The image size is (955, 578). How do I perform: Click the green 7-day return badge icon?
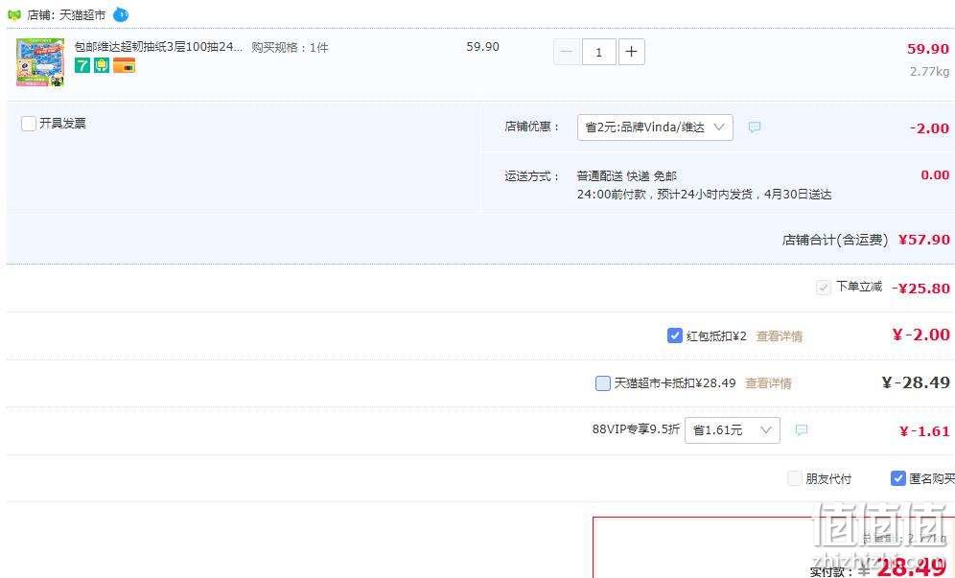(82, 65)
